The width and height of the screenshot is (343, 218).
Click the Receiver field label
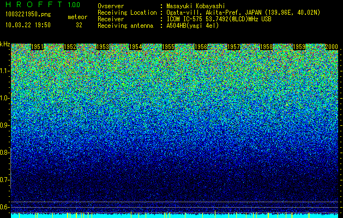coord(111,19)
